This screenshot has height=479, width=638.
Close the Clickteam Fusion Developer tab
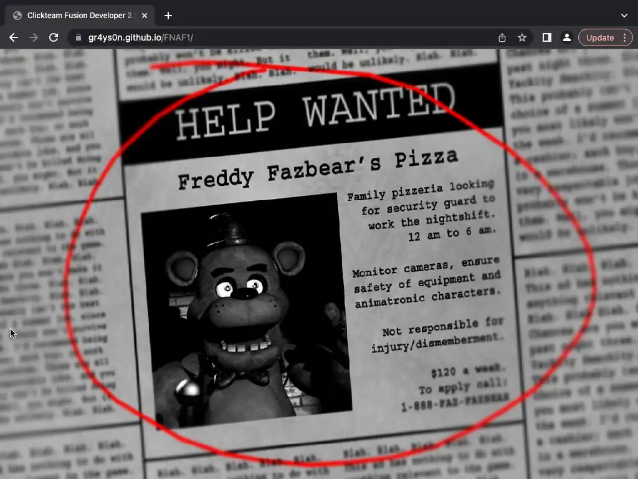tap(145, 16)
